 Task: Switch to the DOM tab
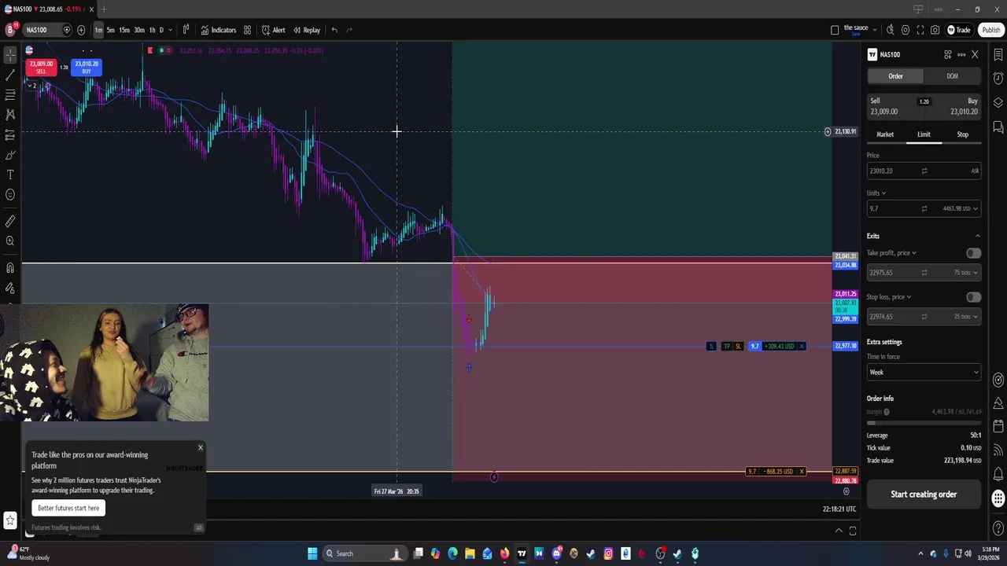(x=952, y=76)
